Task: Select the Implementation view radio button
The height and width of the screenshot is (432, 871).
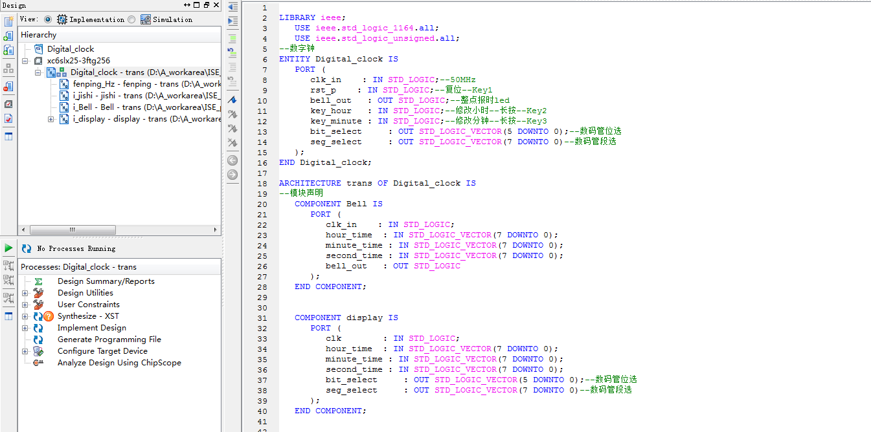Action: [48, 19]
